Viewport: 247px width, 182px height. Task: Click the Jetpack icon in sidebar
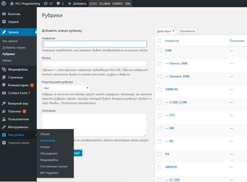point(4,22)
